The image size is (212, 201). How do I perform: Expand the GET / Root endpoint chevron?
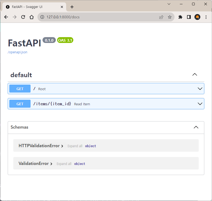pos(200,89)
